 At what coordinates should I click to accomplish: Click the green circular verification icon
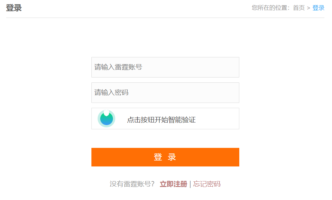click(106, 119)
